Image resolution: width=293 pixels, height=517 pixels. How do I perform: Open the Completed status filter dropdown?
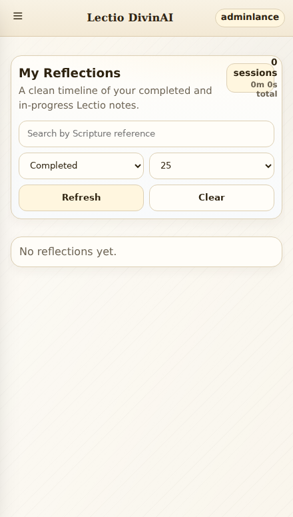click(x=81, y=166)
